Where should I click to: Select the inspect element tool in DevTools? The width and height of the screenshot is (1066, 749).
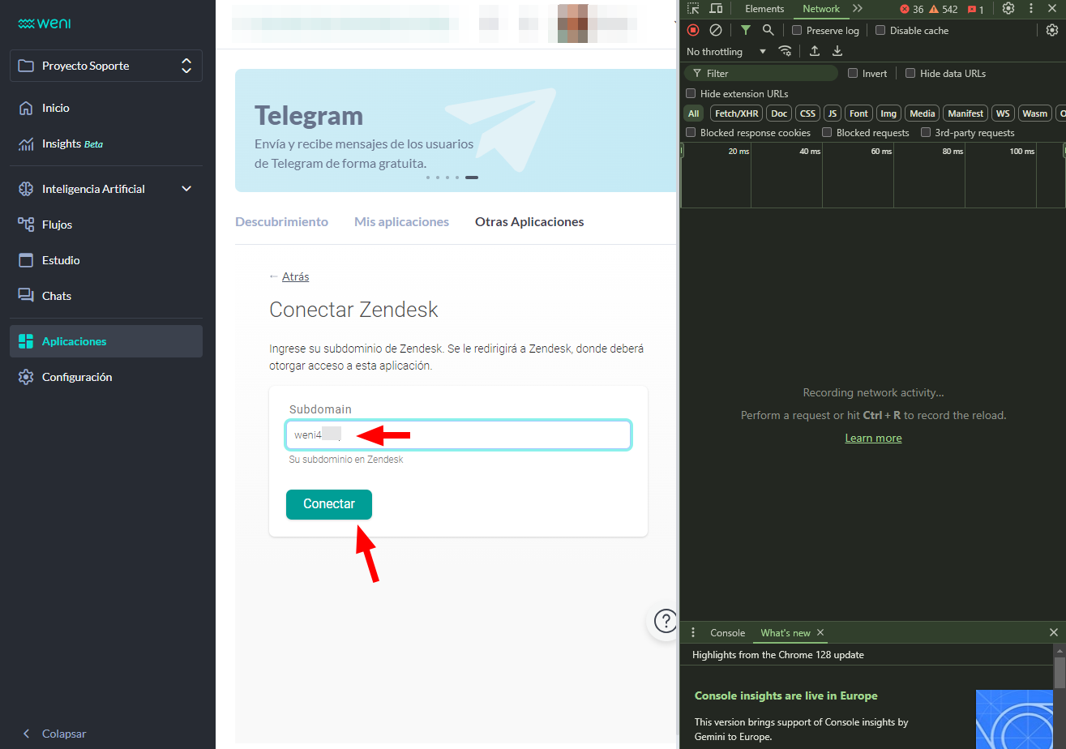693,8
